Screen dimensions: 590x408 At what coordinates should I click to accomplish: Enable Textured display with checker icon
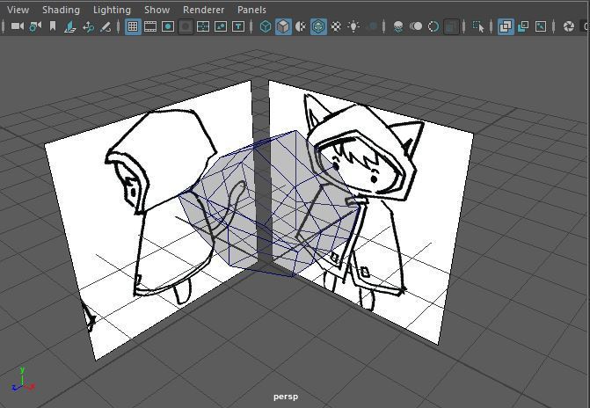coord(336,26)
